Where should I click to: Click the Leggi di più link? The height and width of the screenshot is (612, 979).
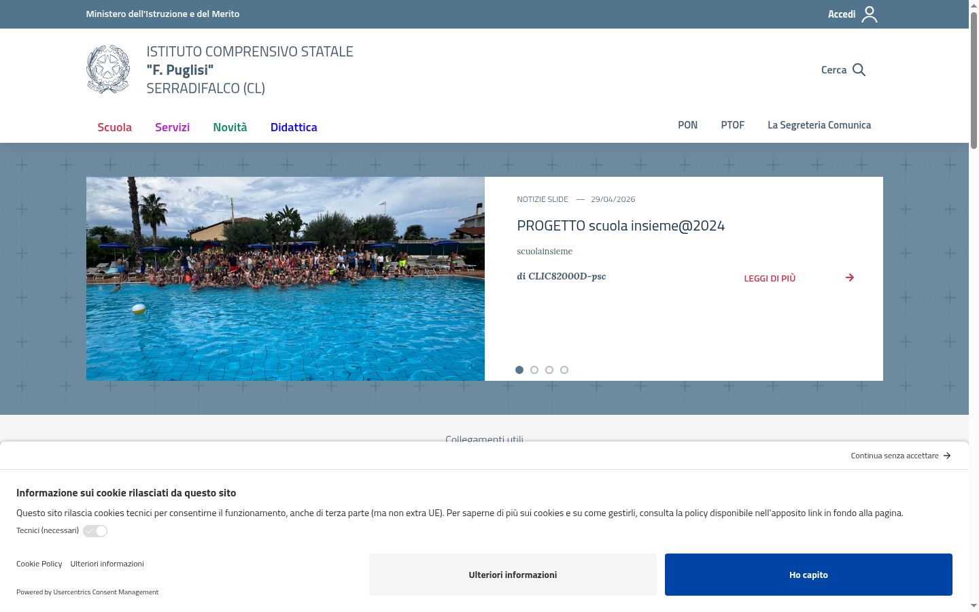770,278
